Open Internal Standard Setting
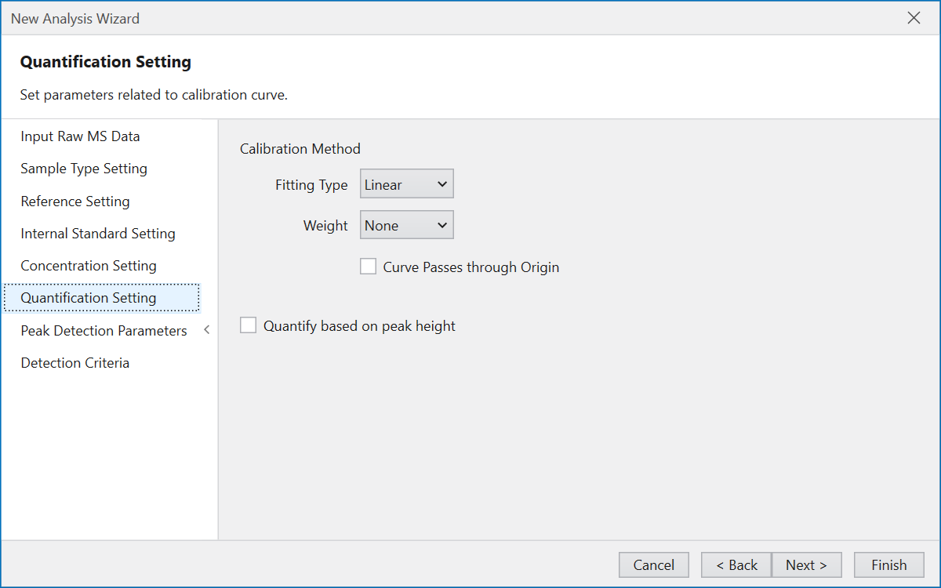The image size is (941, 588). 97,233
